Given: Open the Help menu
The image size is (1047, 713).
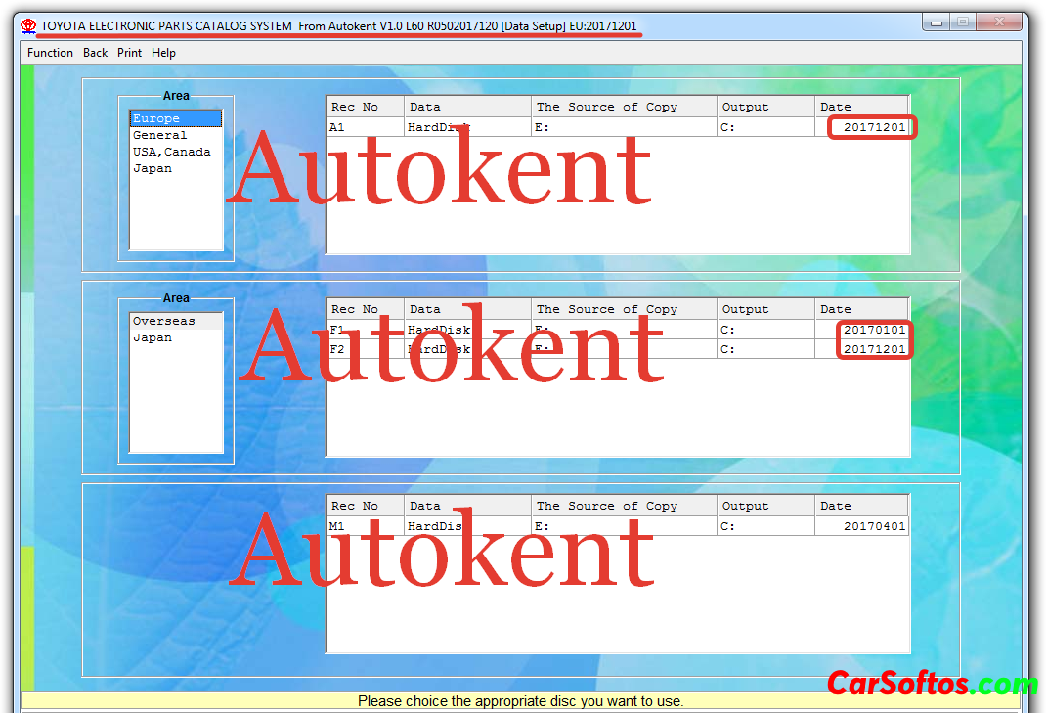Looking at the screenshot, I should click(x=163, y=53).
